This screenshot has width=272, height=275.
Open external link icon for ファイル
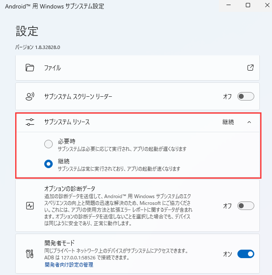click(250, 68)
